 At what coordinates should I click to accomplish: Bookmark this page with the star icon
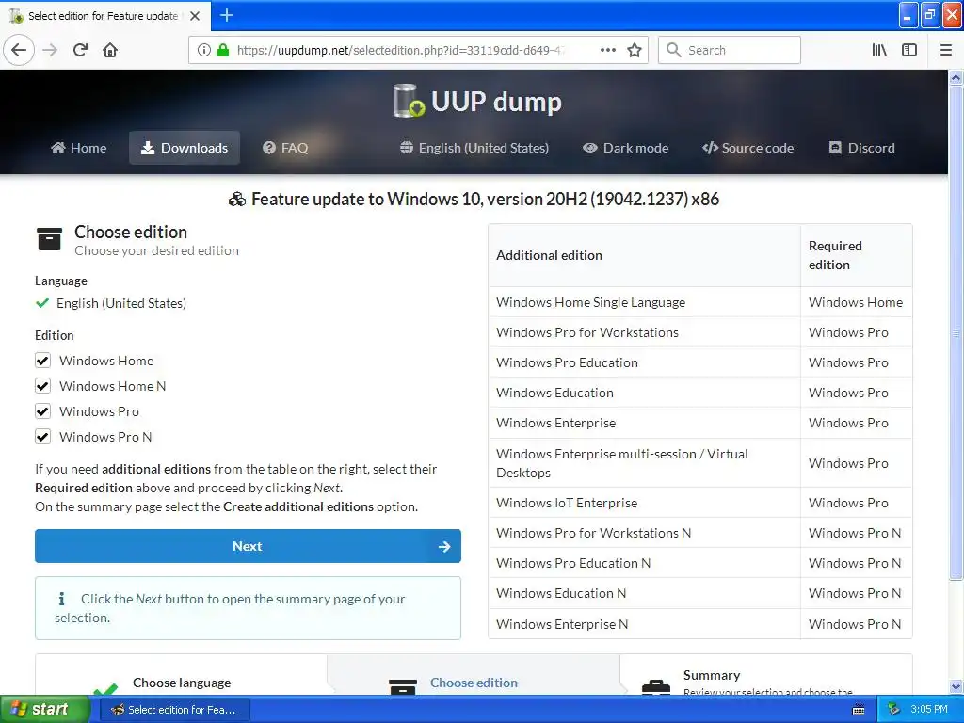coord(635,50)
